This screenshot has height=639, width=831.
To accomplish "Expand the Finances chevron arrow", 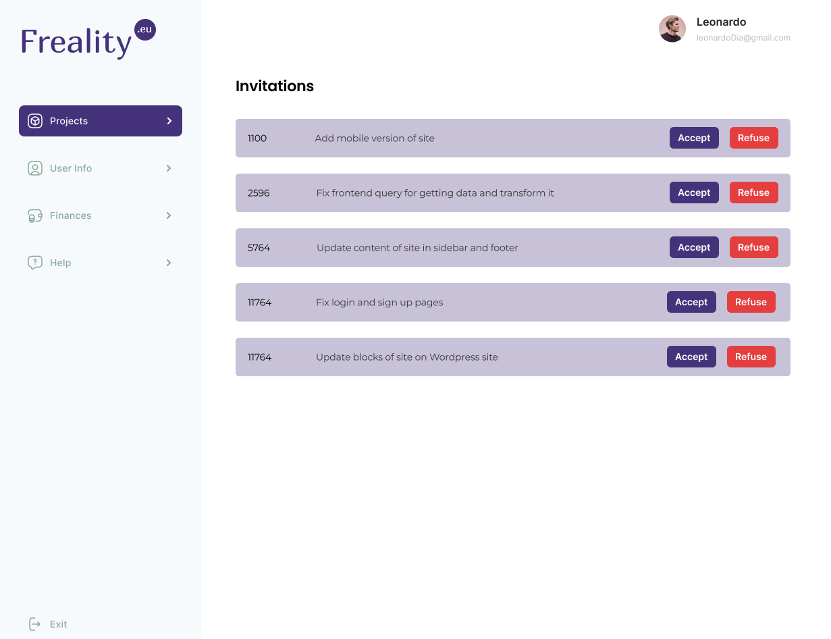I will point(169,215).
